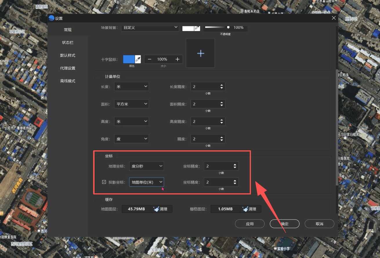Decrease angle 精度 with the down arrow
The width and height of the screenshot is (380, 258).
pos(222,140)
